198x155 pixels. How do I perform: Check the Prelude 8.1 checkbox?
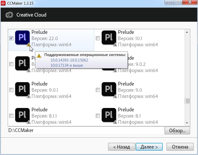[x=98, y=116]
